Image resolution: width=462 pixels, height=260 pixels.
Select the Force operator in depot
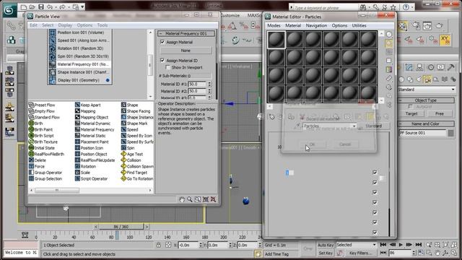click(x=37, y=167)
